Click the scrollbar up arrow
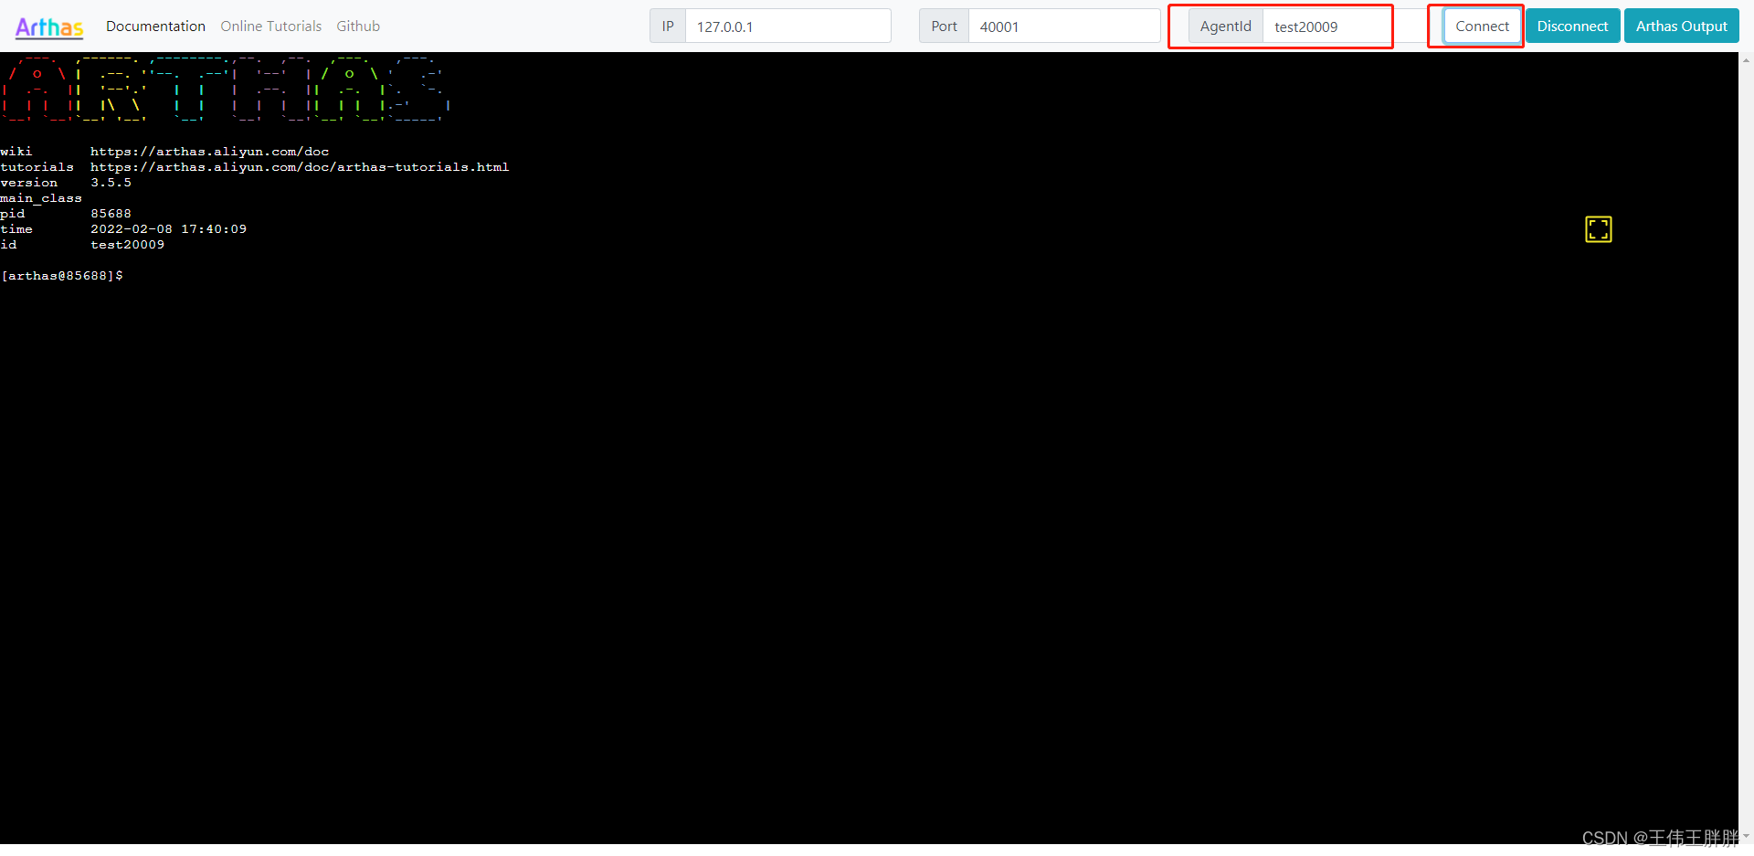 (x=1746, y=60)
